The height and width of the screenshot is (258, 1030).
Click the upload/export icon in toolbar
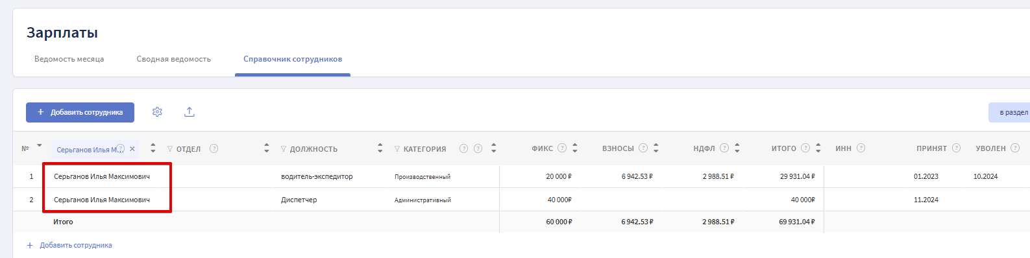click(x=189, y=112)
